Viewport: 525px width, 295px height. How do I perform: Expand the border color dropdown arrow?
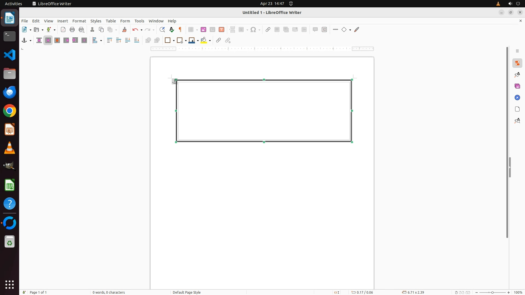click(198, 41)
